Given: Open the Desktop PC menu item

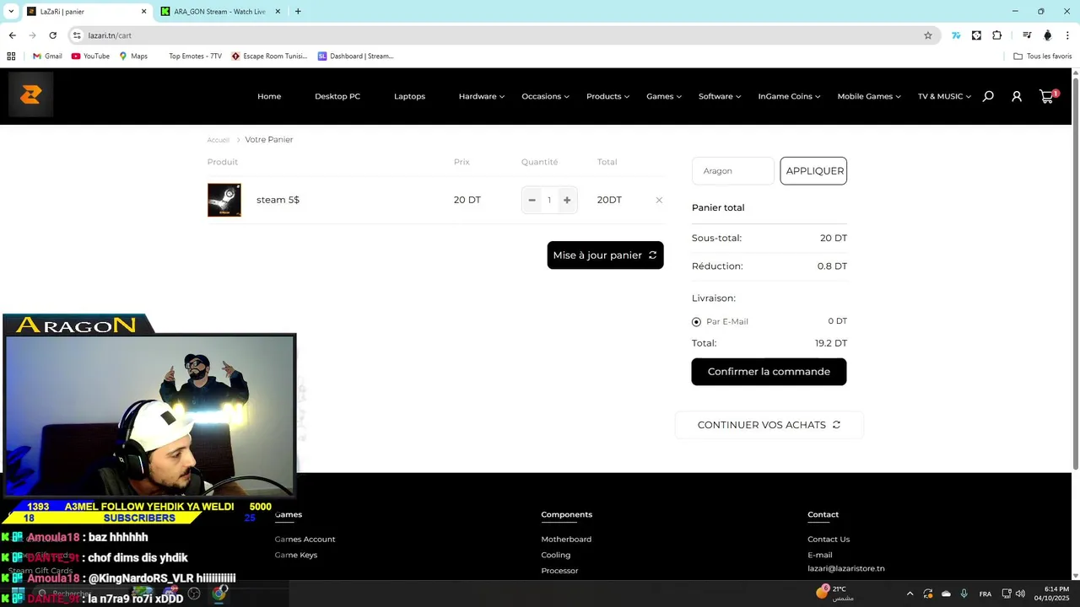Looking at the screenshot, I should (337, 96).
